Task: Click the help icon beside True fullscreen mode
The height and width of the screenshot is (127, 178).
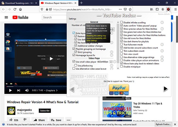Action: 162,45
